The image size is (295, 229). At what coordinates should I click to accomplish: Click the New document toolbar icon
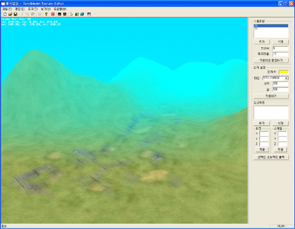click(x=5, y=14)
